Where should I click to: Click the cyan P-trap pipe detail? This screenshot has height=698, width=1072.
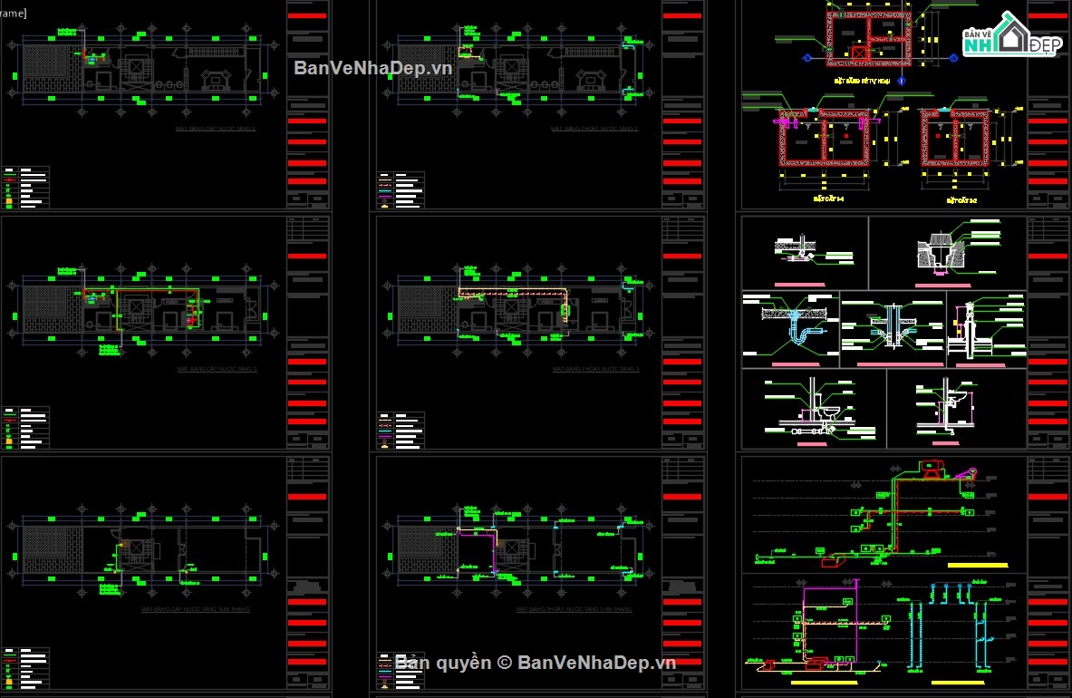point(795,331)
